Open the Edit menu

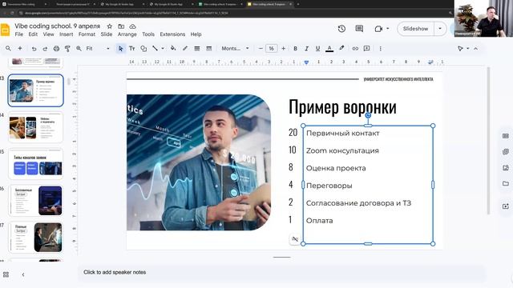click(x=33, y=34)
